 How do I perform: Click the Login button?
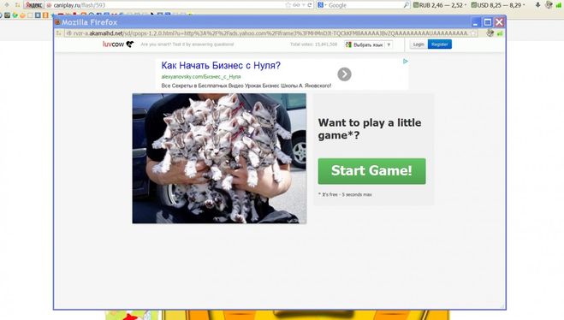(419, 44)
